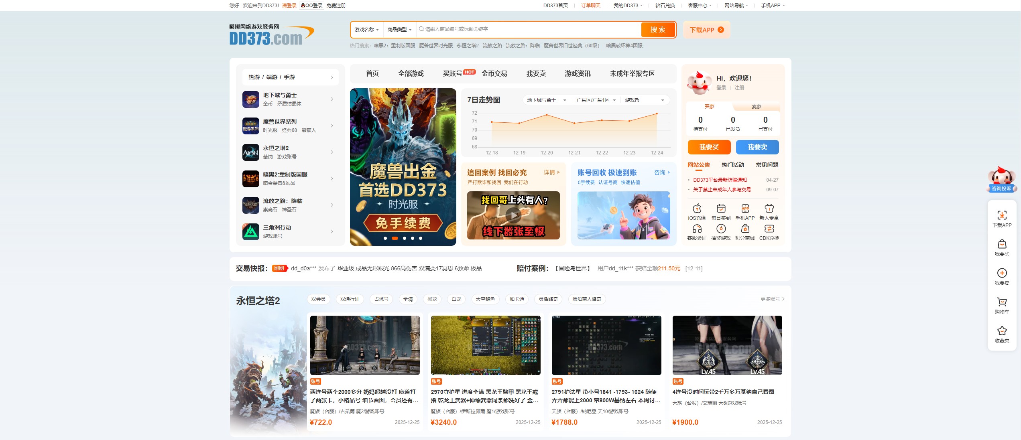Open the 客服验证 icon
The width and height of the screenshot is (1021, 440).
click(x=698, y=232)
